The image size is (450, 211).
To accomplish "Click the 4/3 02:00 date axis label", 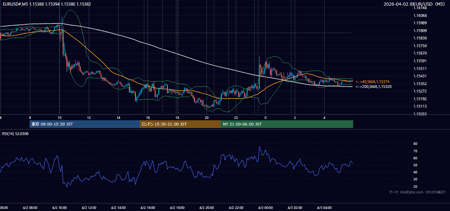I will tap(295, 208).
